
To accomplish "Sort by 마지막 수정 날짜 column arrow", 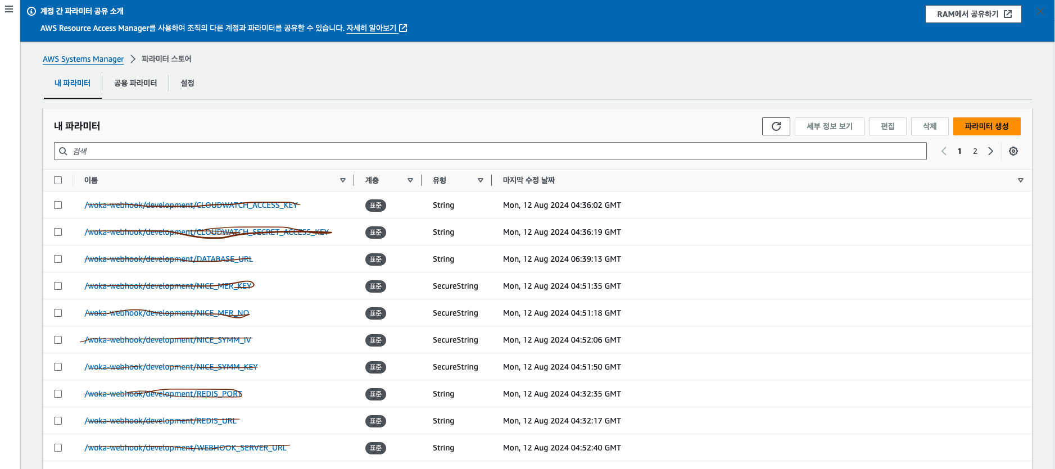I will (1021, 180).
